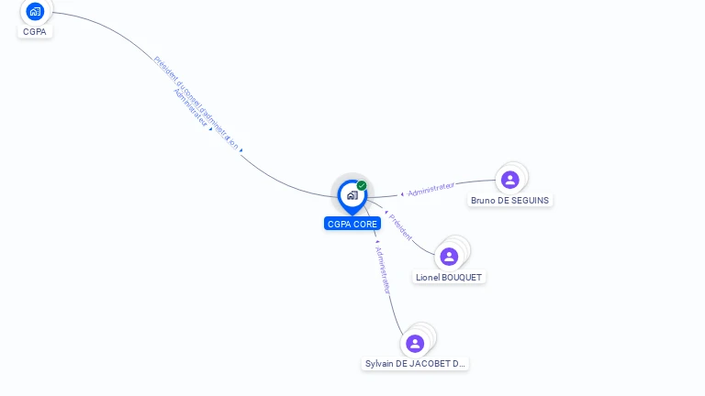Select the CGPA company building icon
Screen dimensions: 705x396
35,11
